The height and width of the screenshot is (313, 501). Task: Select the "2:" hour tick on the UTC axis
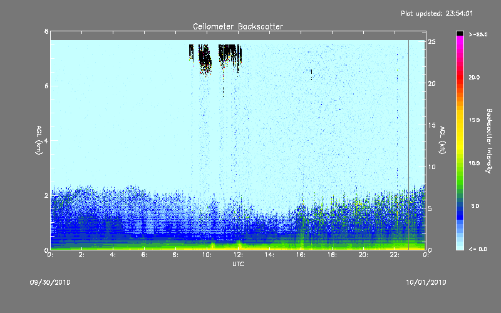coord(82,255)
